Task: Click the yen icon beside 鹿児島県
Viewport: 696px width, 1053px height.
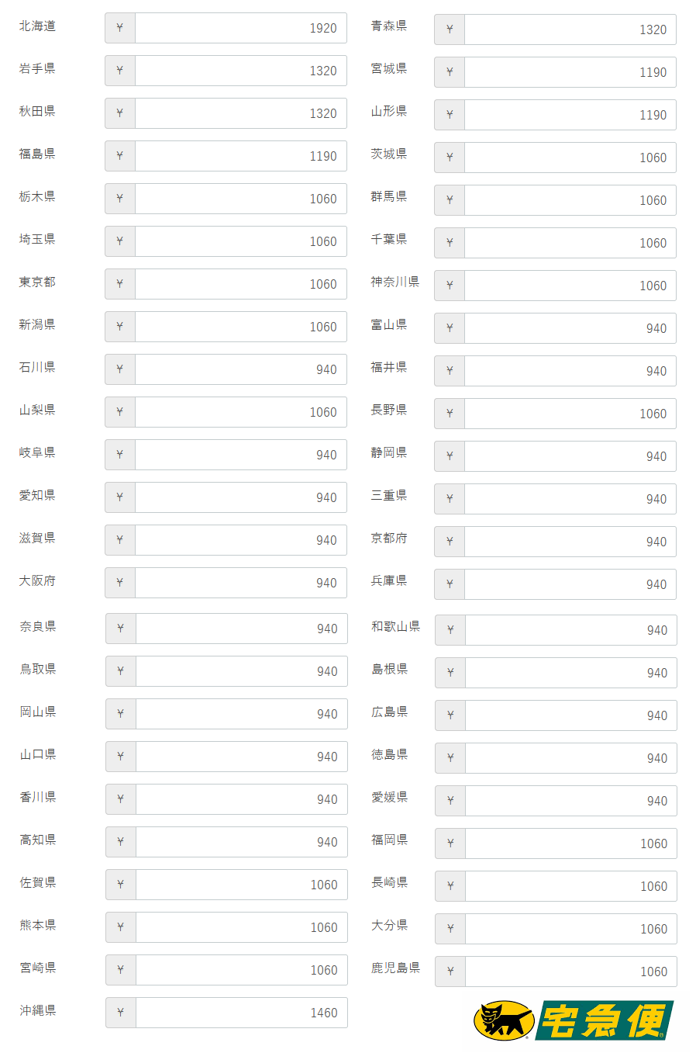Action: click(450, 972)
